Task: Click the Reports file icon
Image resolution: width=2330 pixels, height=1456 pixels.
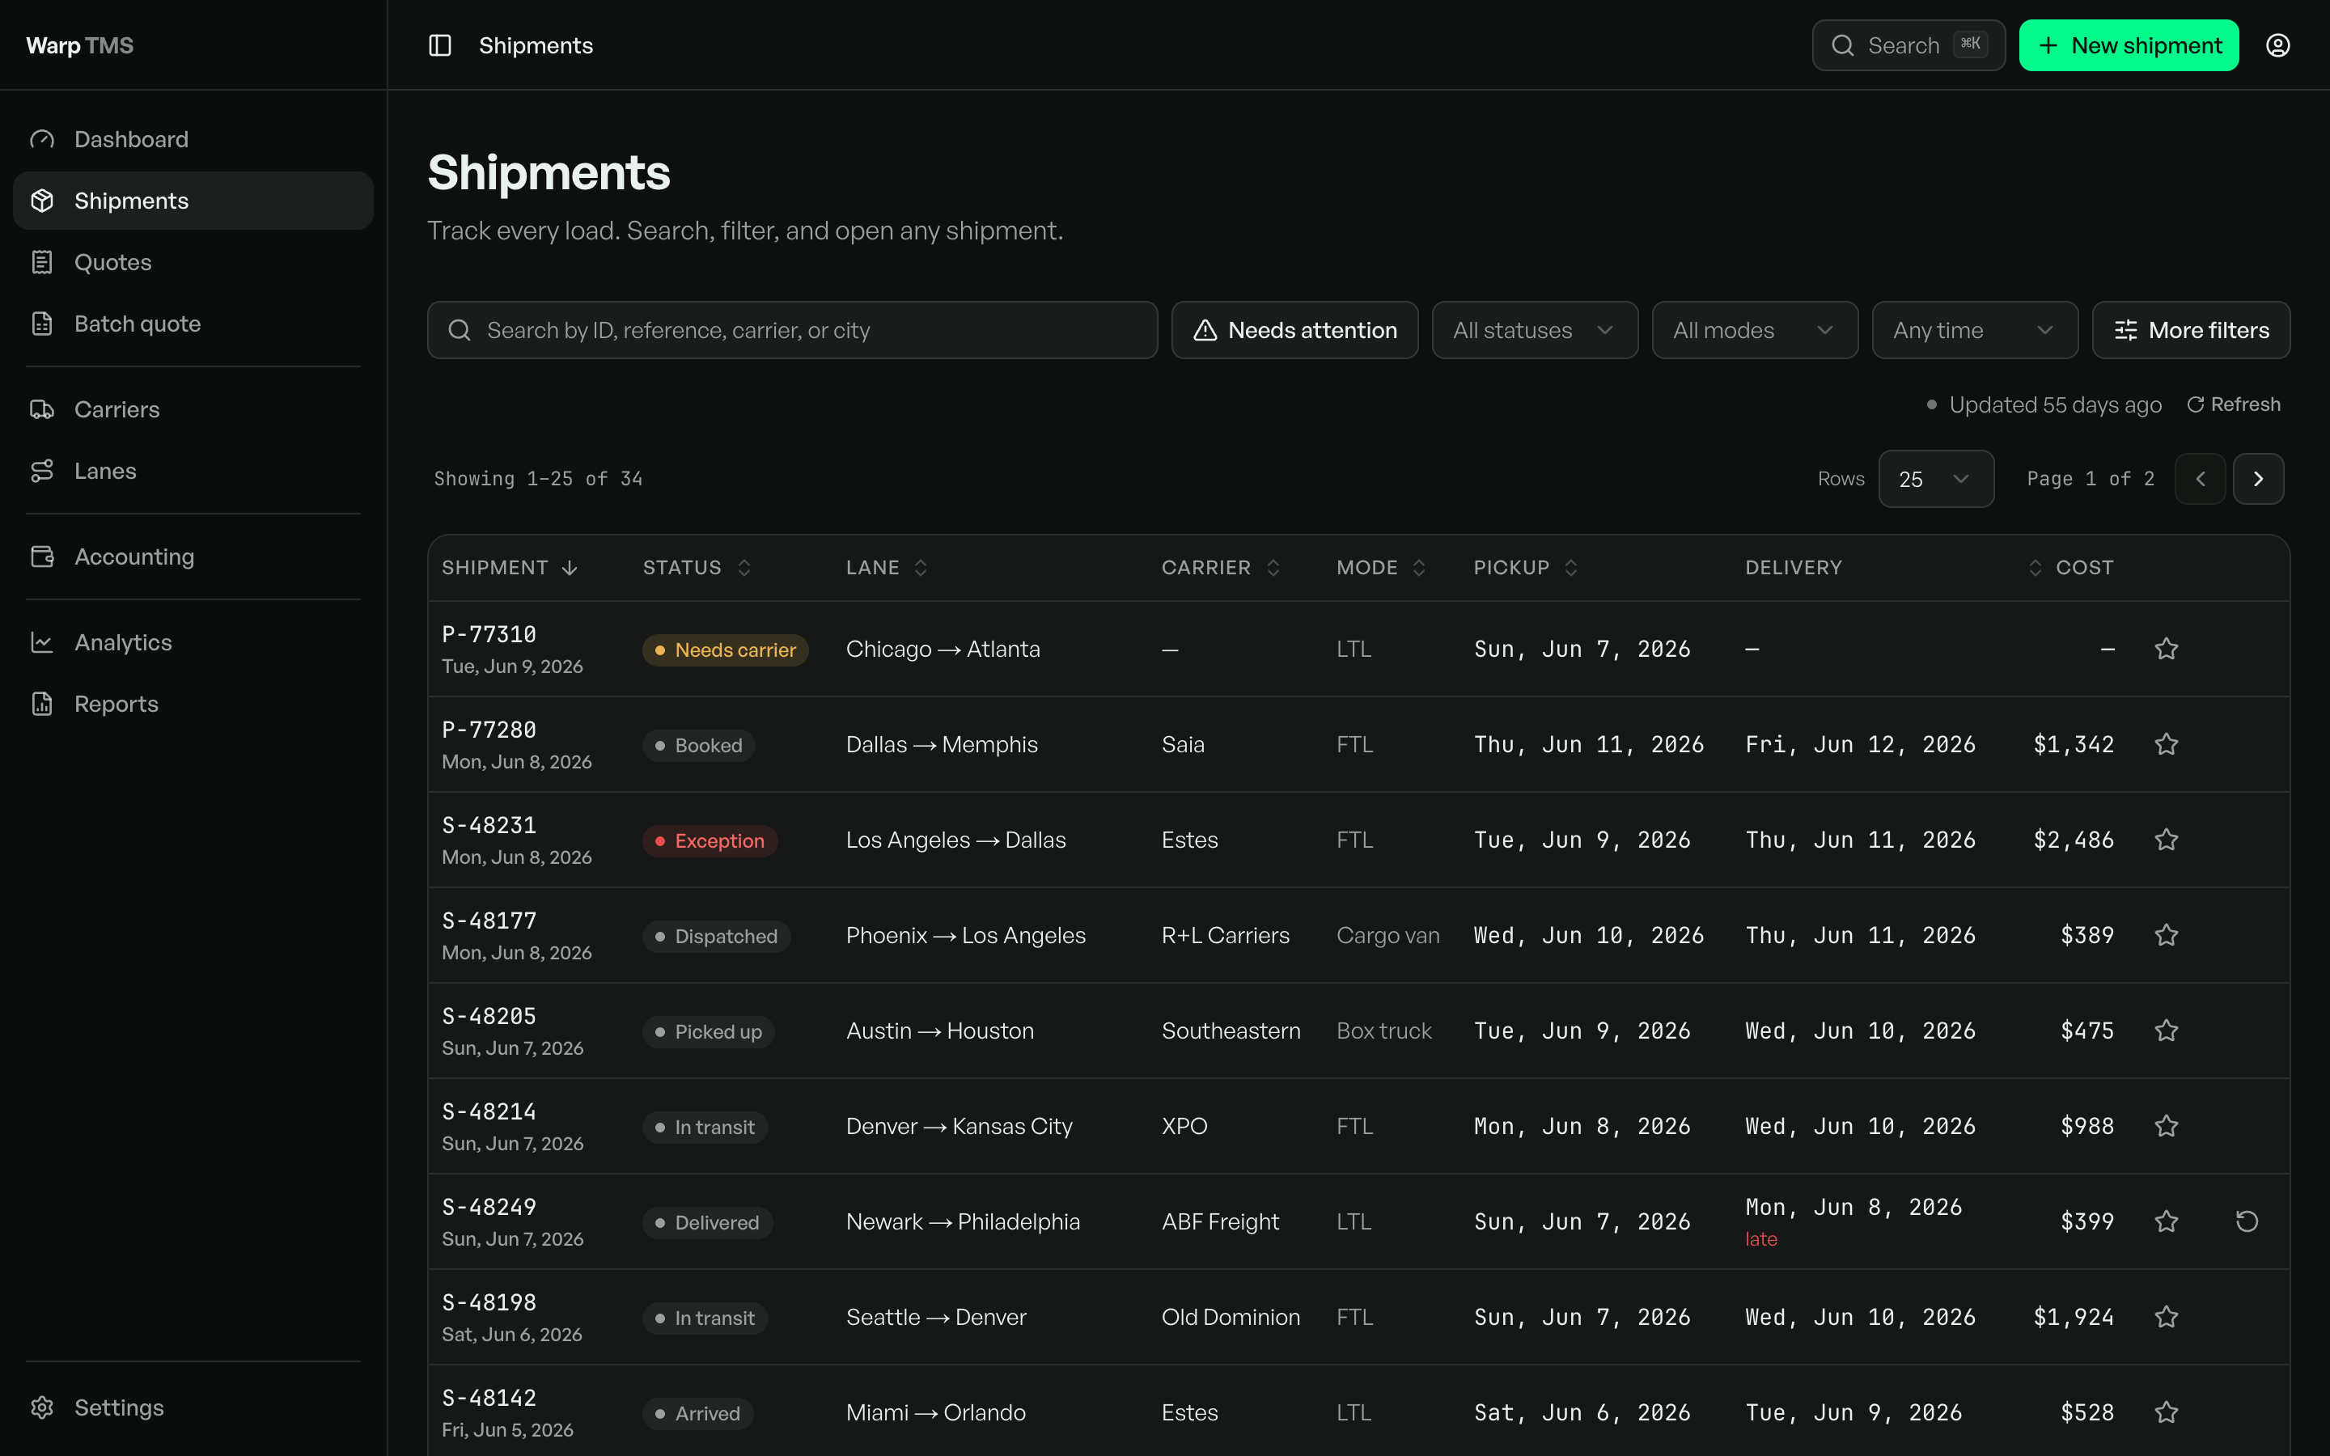Action: click(42, 704)
